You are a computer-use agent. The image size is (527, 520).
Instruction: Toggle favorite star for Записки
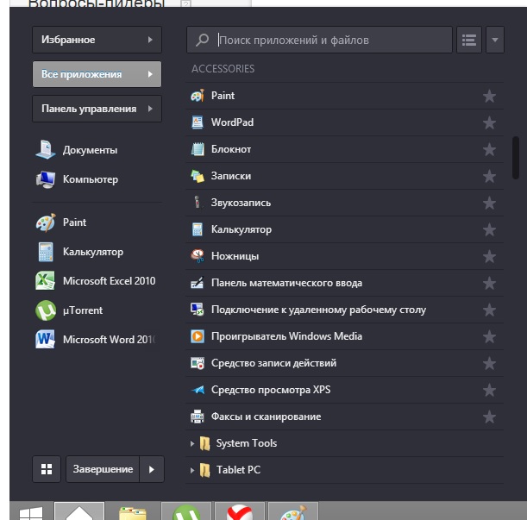pyautogui.click(x=489, y=177)
